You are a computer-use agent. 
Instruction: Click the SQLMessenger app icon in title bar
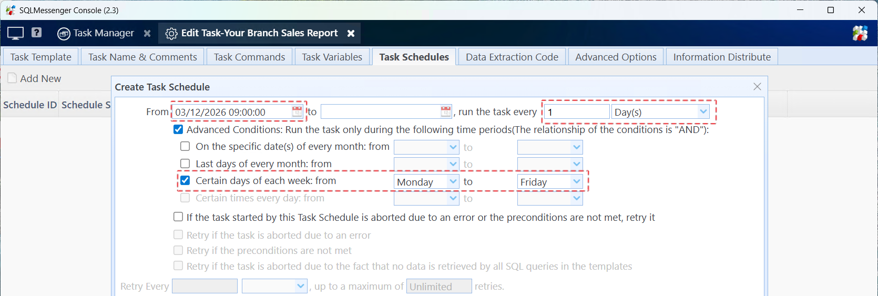[x=11, y=10]
